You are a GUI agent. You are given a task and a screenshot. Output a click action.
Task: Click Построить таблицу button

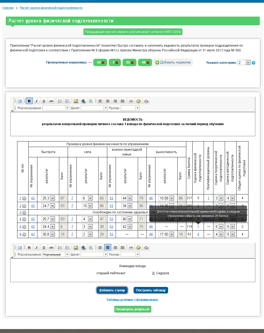[x=151, y=290]
